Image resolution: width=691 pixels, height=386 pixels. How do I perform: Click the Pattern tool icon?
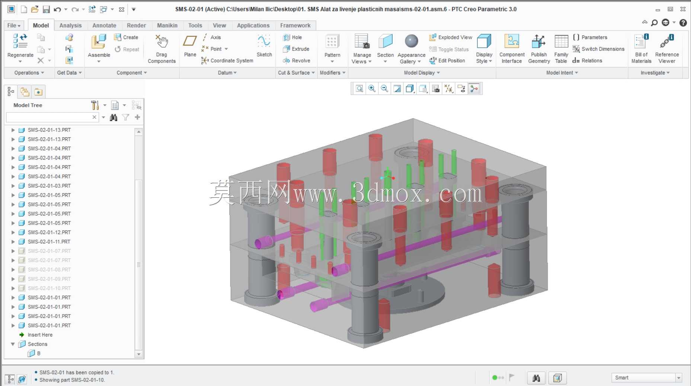[x=332, y=41]
